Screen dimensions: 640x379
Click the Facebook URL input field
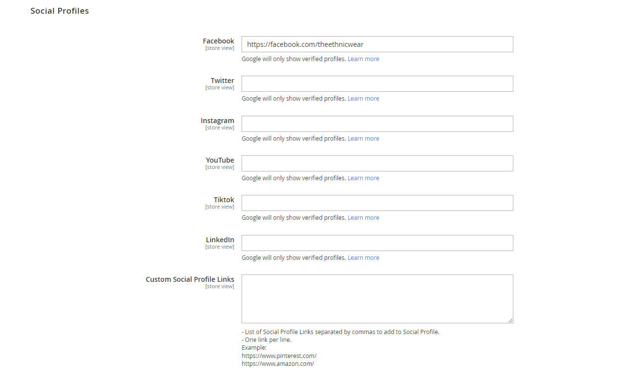(377, 44)
